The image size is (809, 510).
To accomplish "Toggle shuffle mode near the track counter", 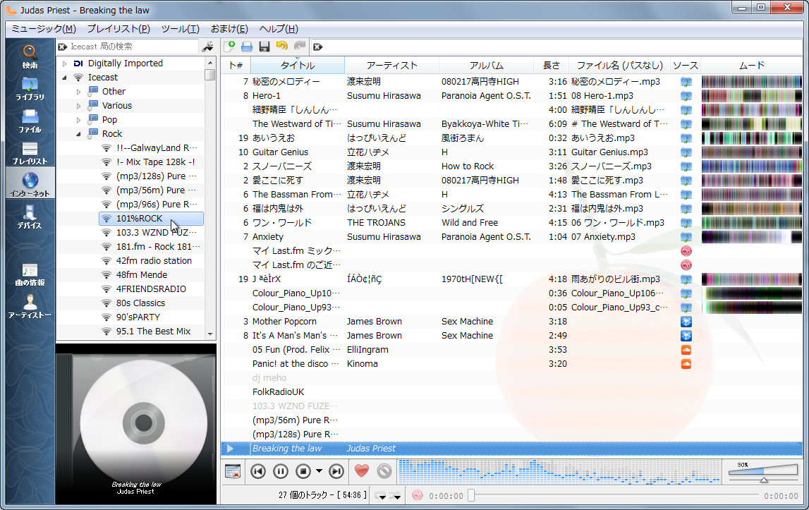I will pyautogui.click(x=396, y=496).
